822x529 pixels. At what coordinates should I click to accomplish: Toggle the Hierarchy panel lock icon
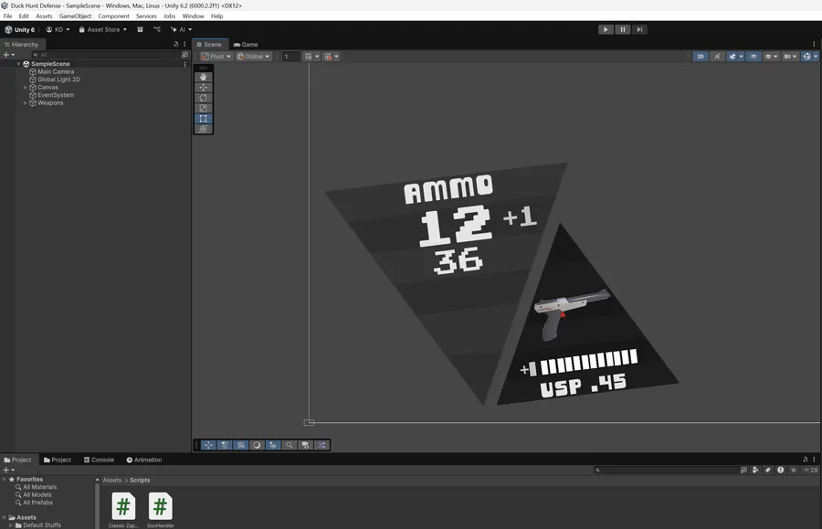click(x=176, y=45)
